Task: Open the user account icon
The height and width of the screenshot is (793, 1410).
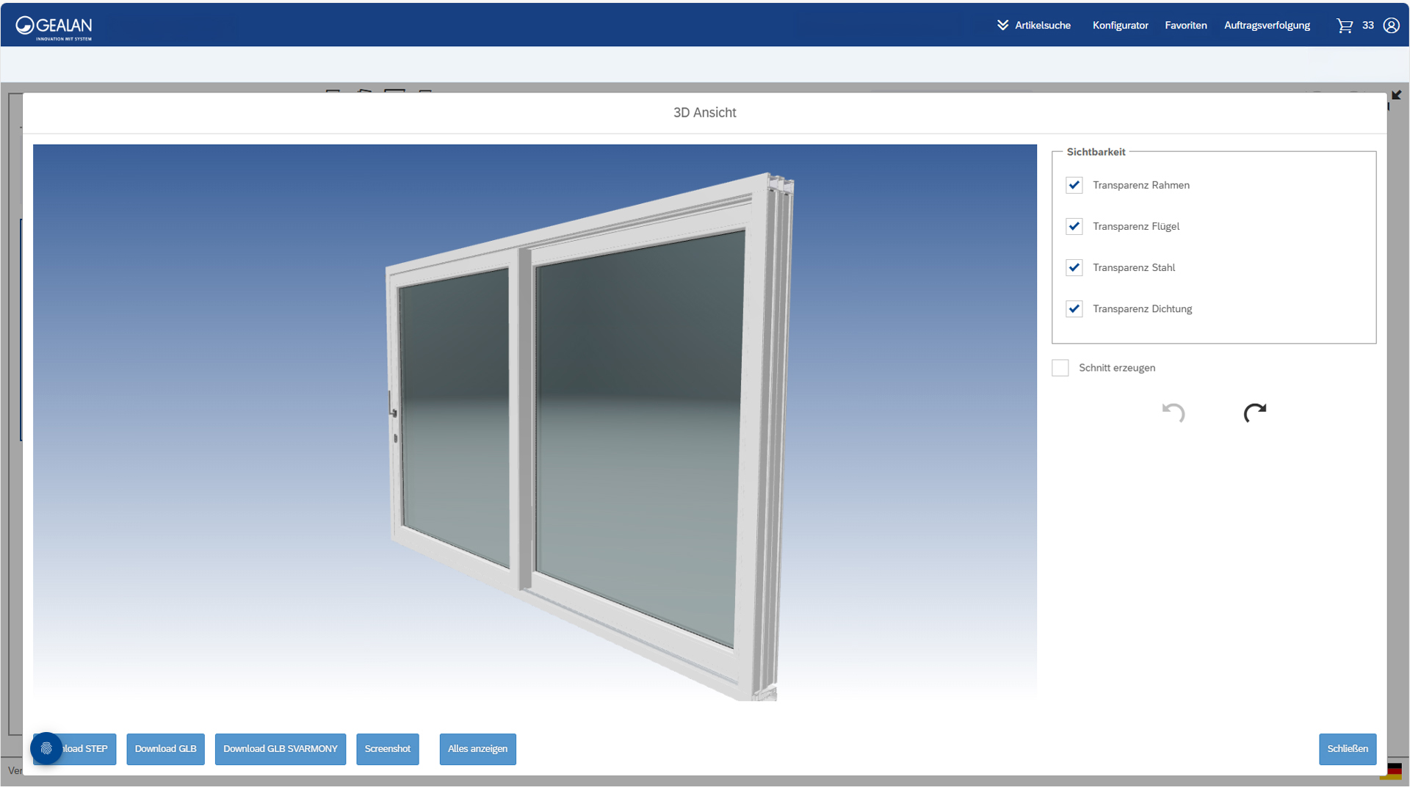Action: click(1391, 26)
